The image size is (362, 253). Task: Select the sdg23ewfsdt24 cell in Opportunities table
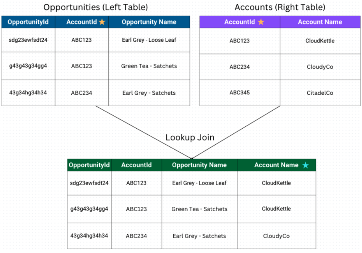28,40
